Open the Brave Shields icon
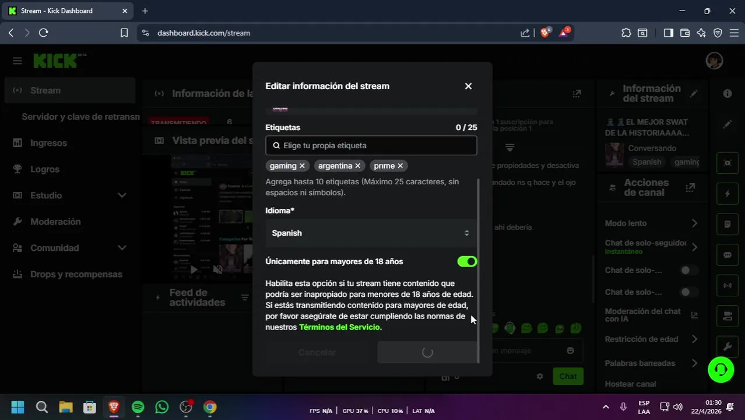 click(x=545, y=33)
